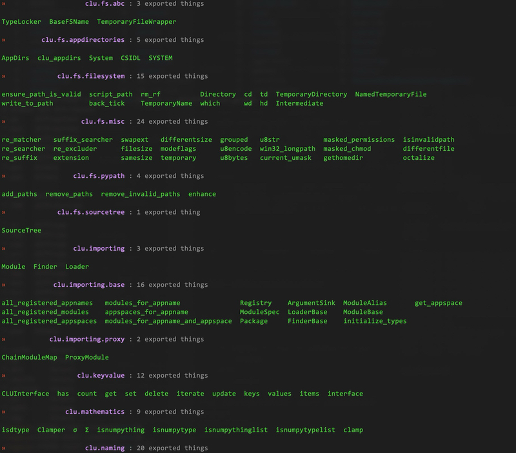Click the clu.fs.pypath module heading
This screenshot has height=453, width=516.
point(99,176)
